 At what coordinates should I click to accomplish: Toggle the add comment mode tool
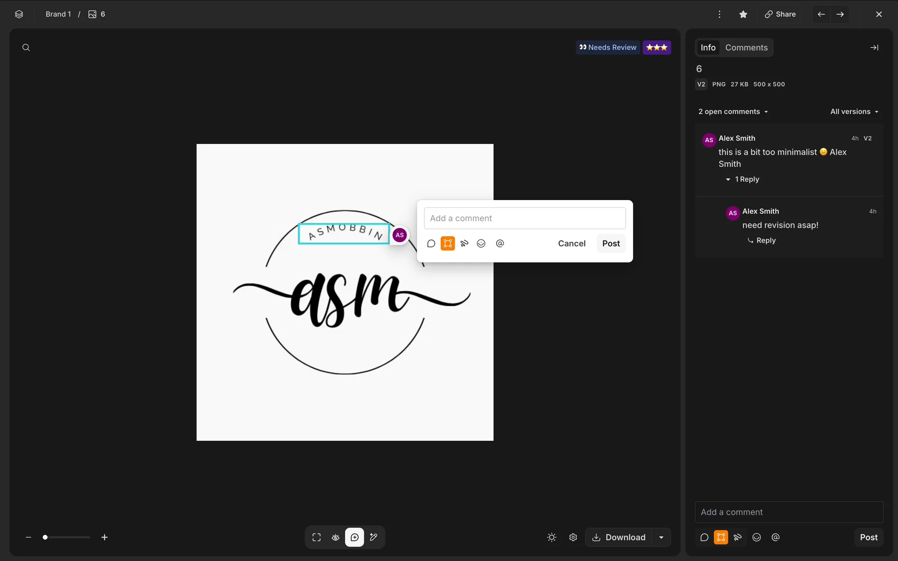pos(355,537)
